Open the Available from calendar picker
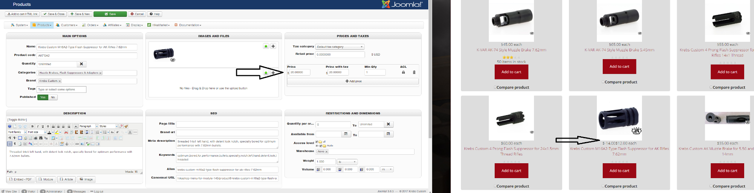Image resolution: width=754 pixels, height=193 pixels. [346, 134]
